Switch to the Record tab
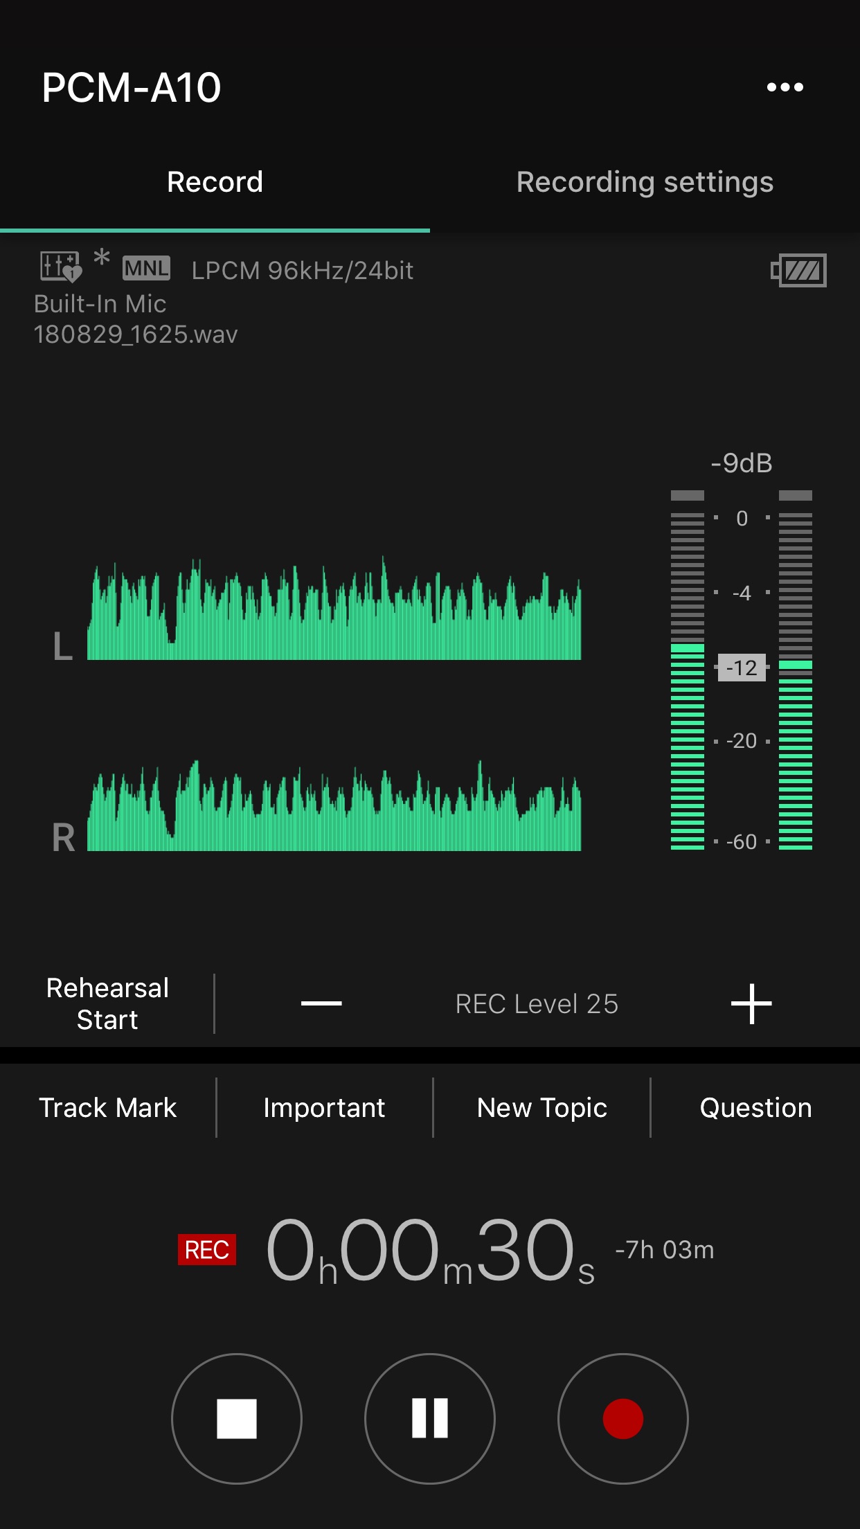Viewport: 860px width, 1529px height. coord(215,182)
